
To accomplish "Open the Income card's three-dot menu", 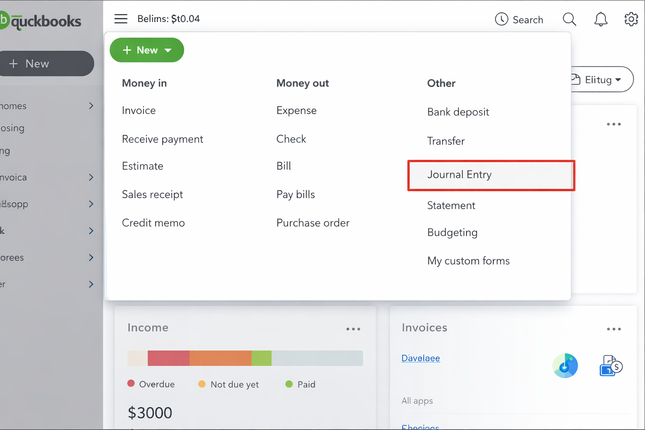I will pos(353,329).
